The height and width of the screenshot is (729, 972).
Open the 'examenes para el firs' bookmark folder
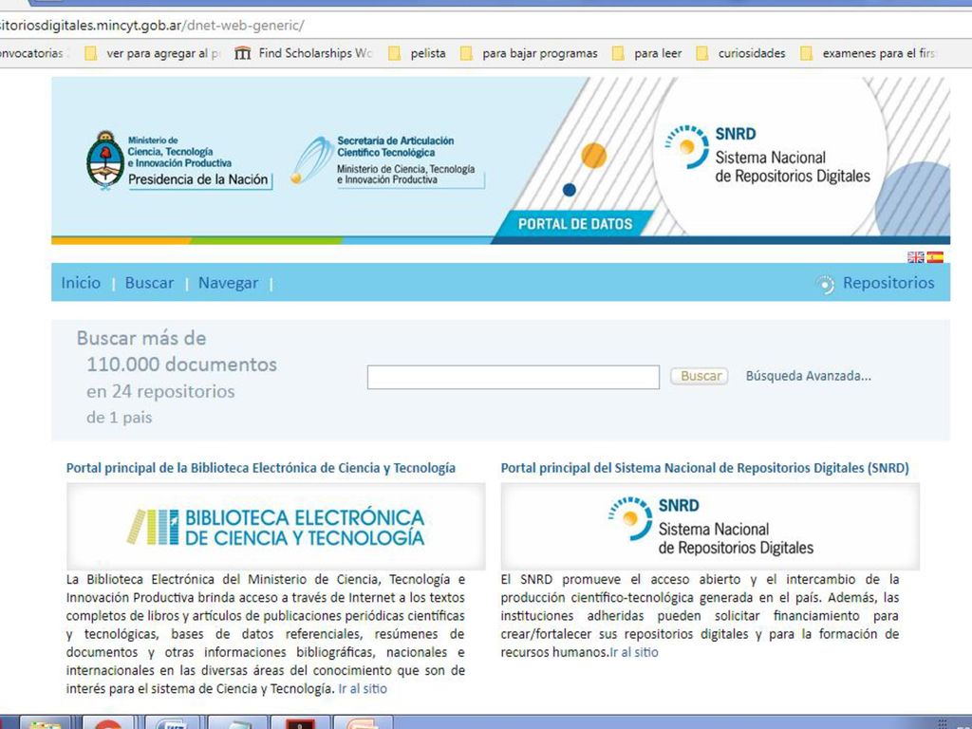click(x=868, y=53)
